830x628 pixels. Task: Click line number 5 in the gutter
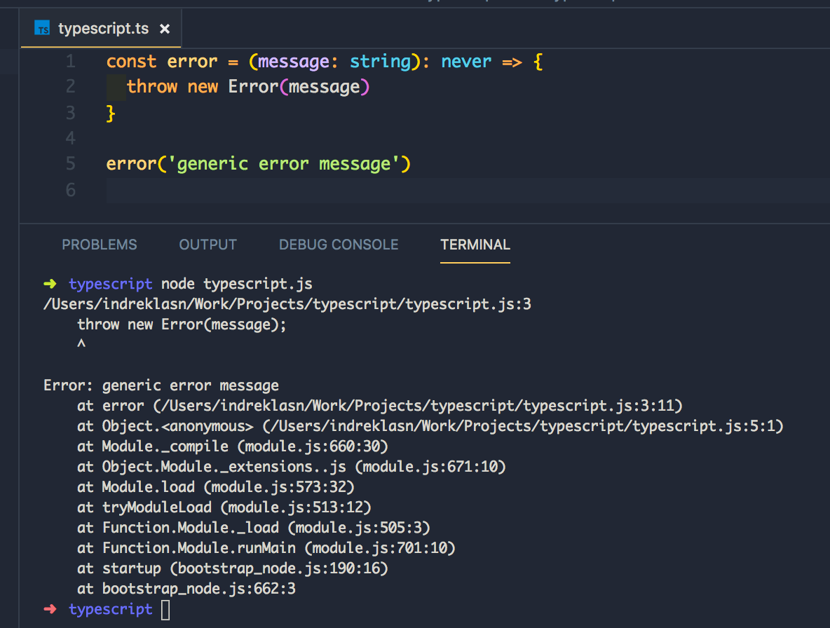[x=71, y=163]
